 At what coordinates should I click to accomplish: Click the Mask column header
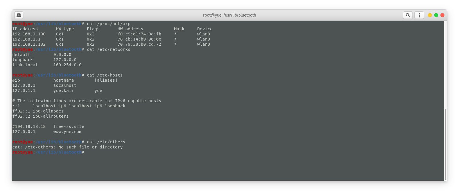click(179, 29)
